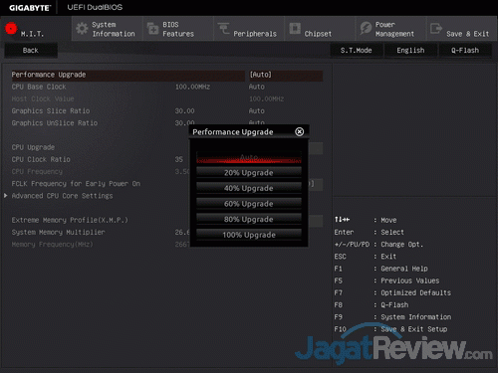Select the Graphics UnSlice Ratio row
The image size is (498, 373).
(55, 123)
